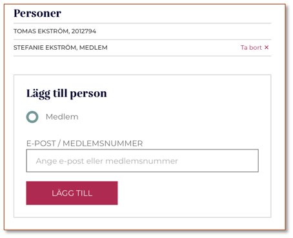Click the MEDLEM text after Stefanie Ekström
This screenshot has width=293, height=238.
click(x=94, y=48)
